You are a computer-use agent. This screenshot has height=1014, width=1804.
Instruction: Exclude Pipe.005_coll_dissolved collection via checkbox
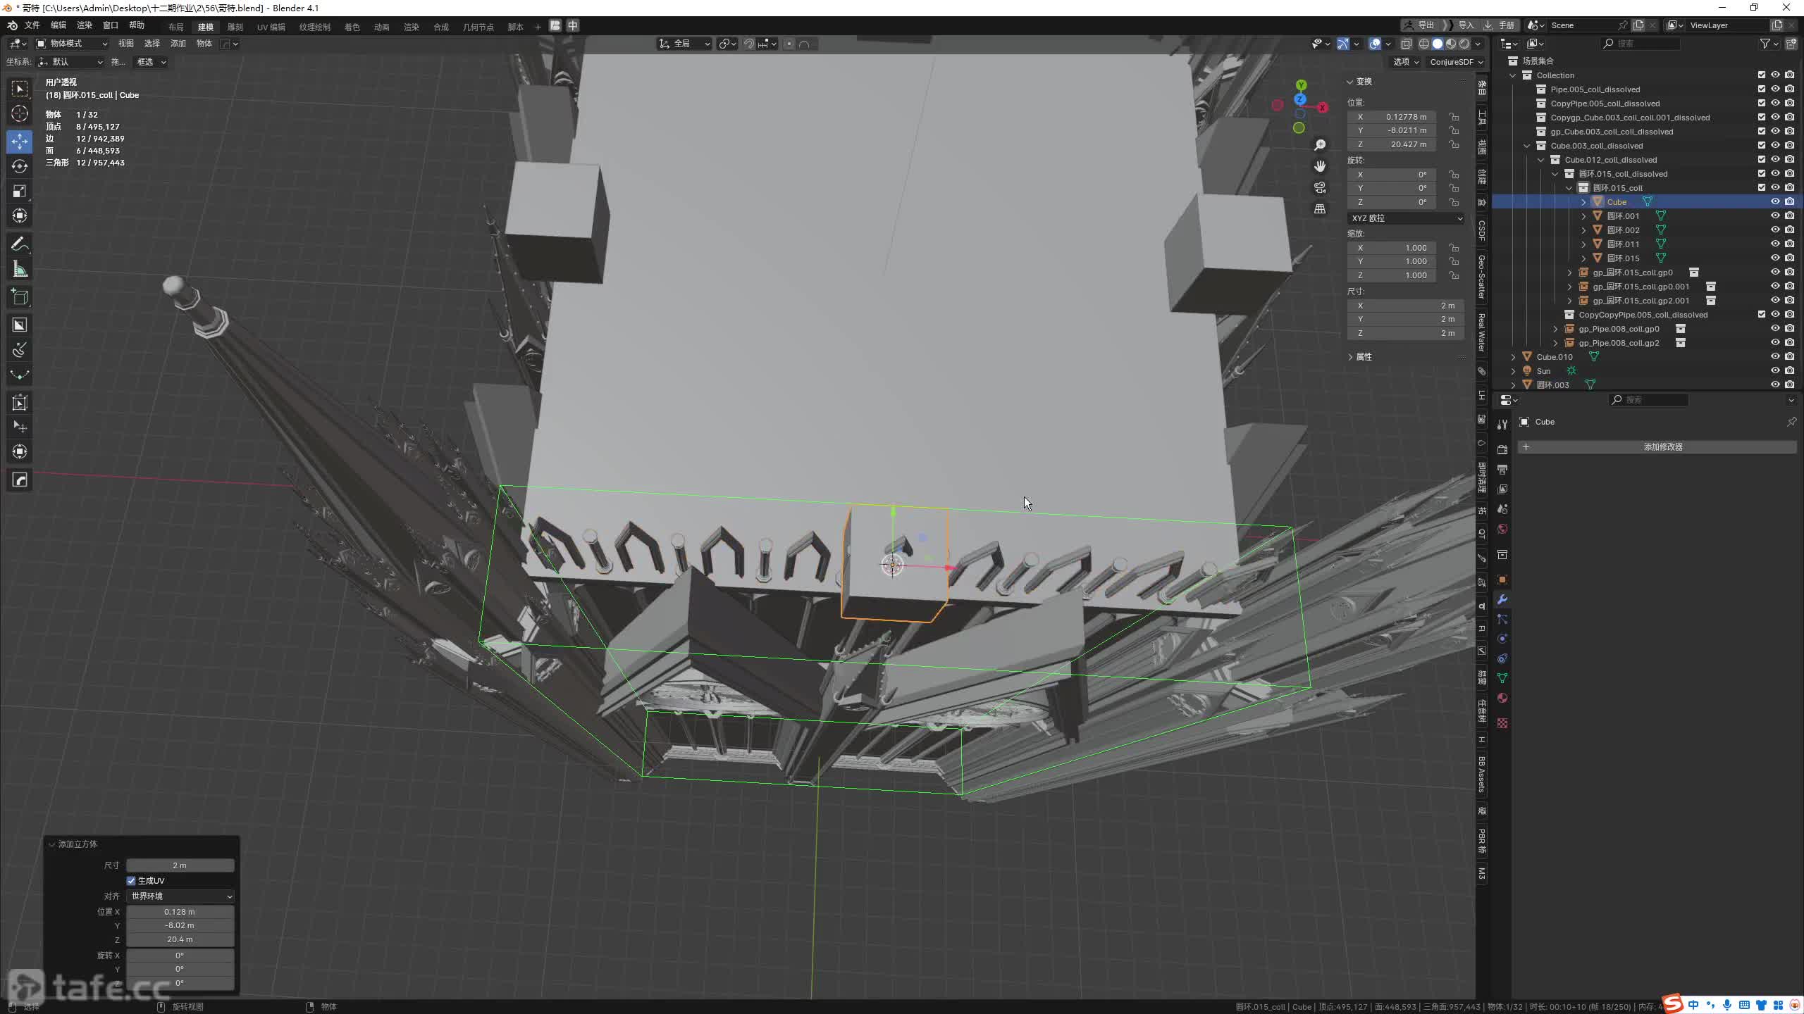pos(1761,89)
